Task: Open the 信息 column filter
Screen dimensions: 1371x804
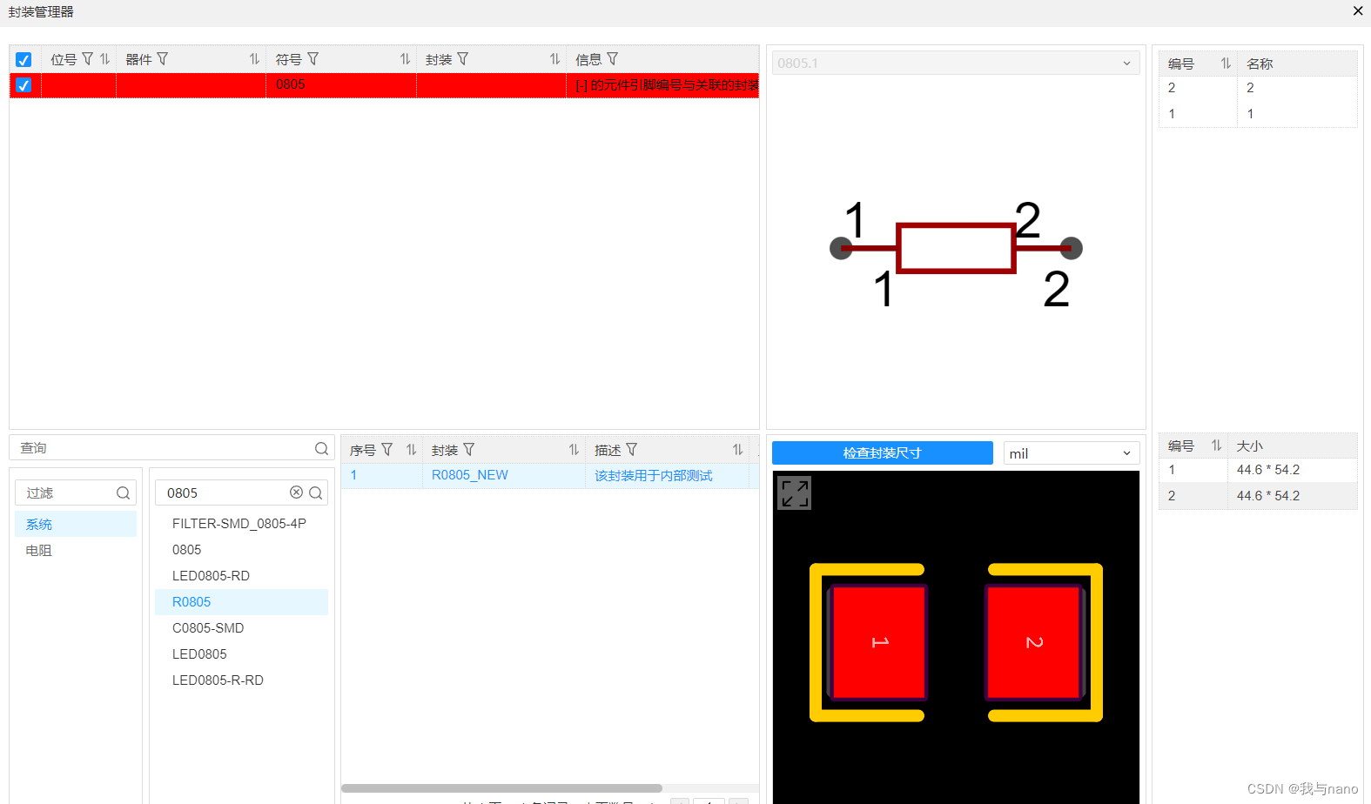Action: 612,59
